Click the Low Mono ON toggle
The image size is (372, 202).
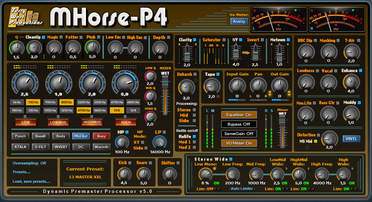point(216,183)
